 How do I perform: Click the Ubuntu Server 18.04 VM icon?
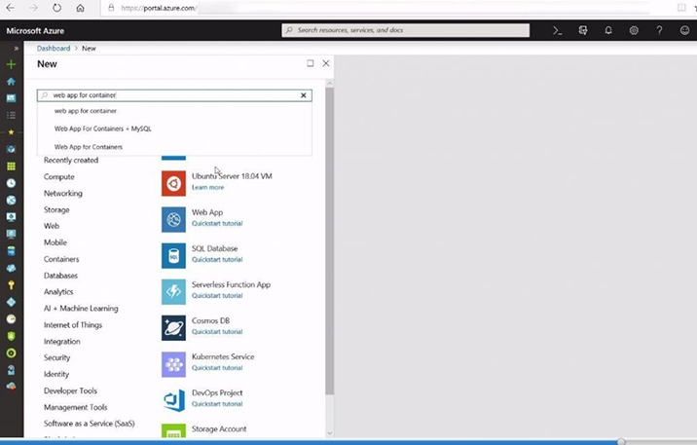point(173,182)
